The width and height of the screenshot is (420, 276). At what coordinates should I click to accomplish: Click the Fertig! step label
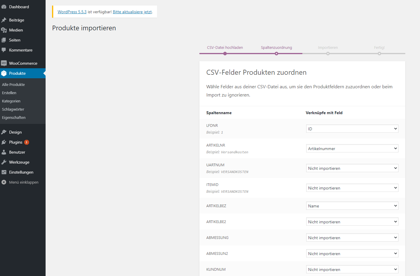(x=379, y=47)
